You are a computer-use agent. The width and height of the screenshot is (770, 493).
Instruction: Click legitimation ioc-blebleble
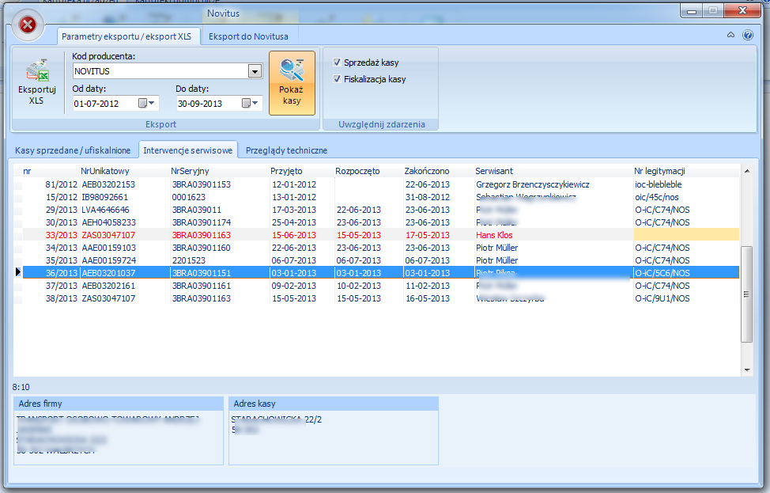658,184
